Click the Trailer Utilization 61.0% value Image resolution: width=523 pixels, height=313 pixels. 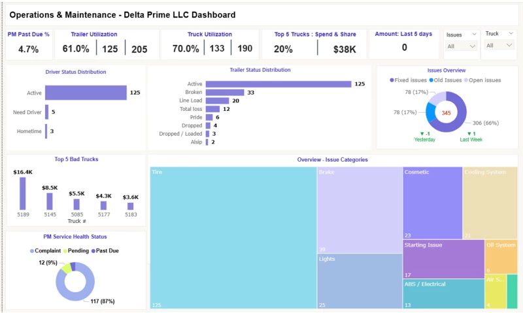tap(76, 49)
